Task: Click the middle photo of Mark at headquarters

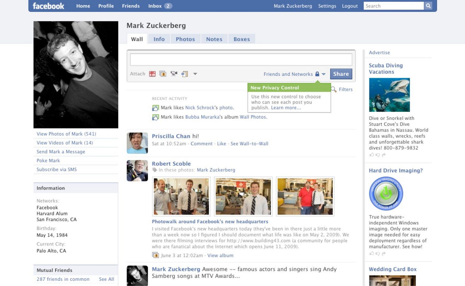Action: [243, 196]
